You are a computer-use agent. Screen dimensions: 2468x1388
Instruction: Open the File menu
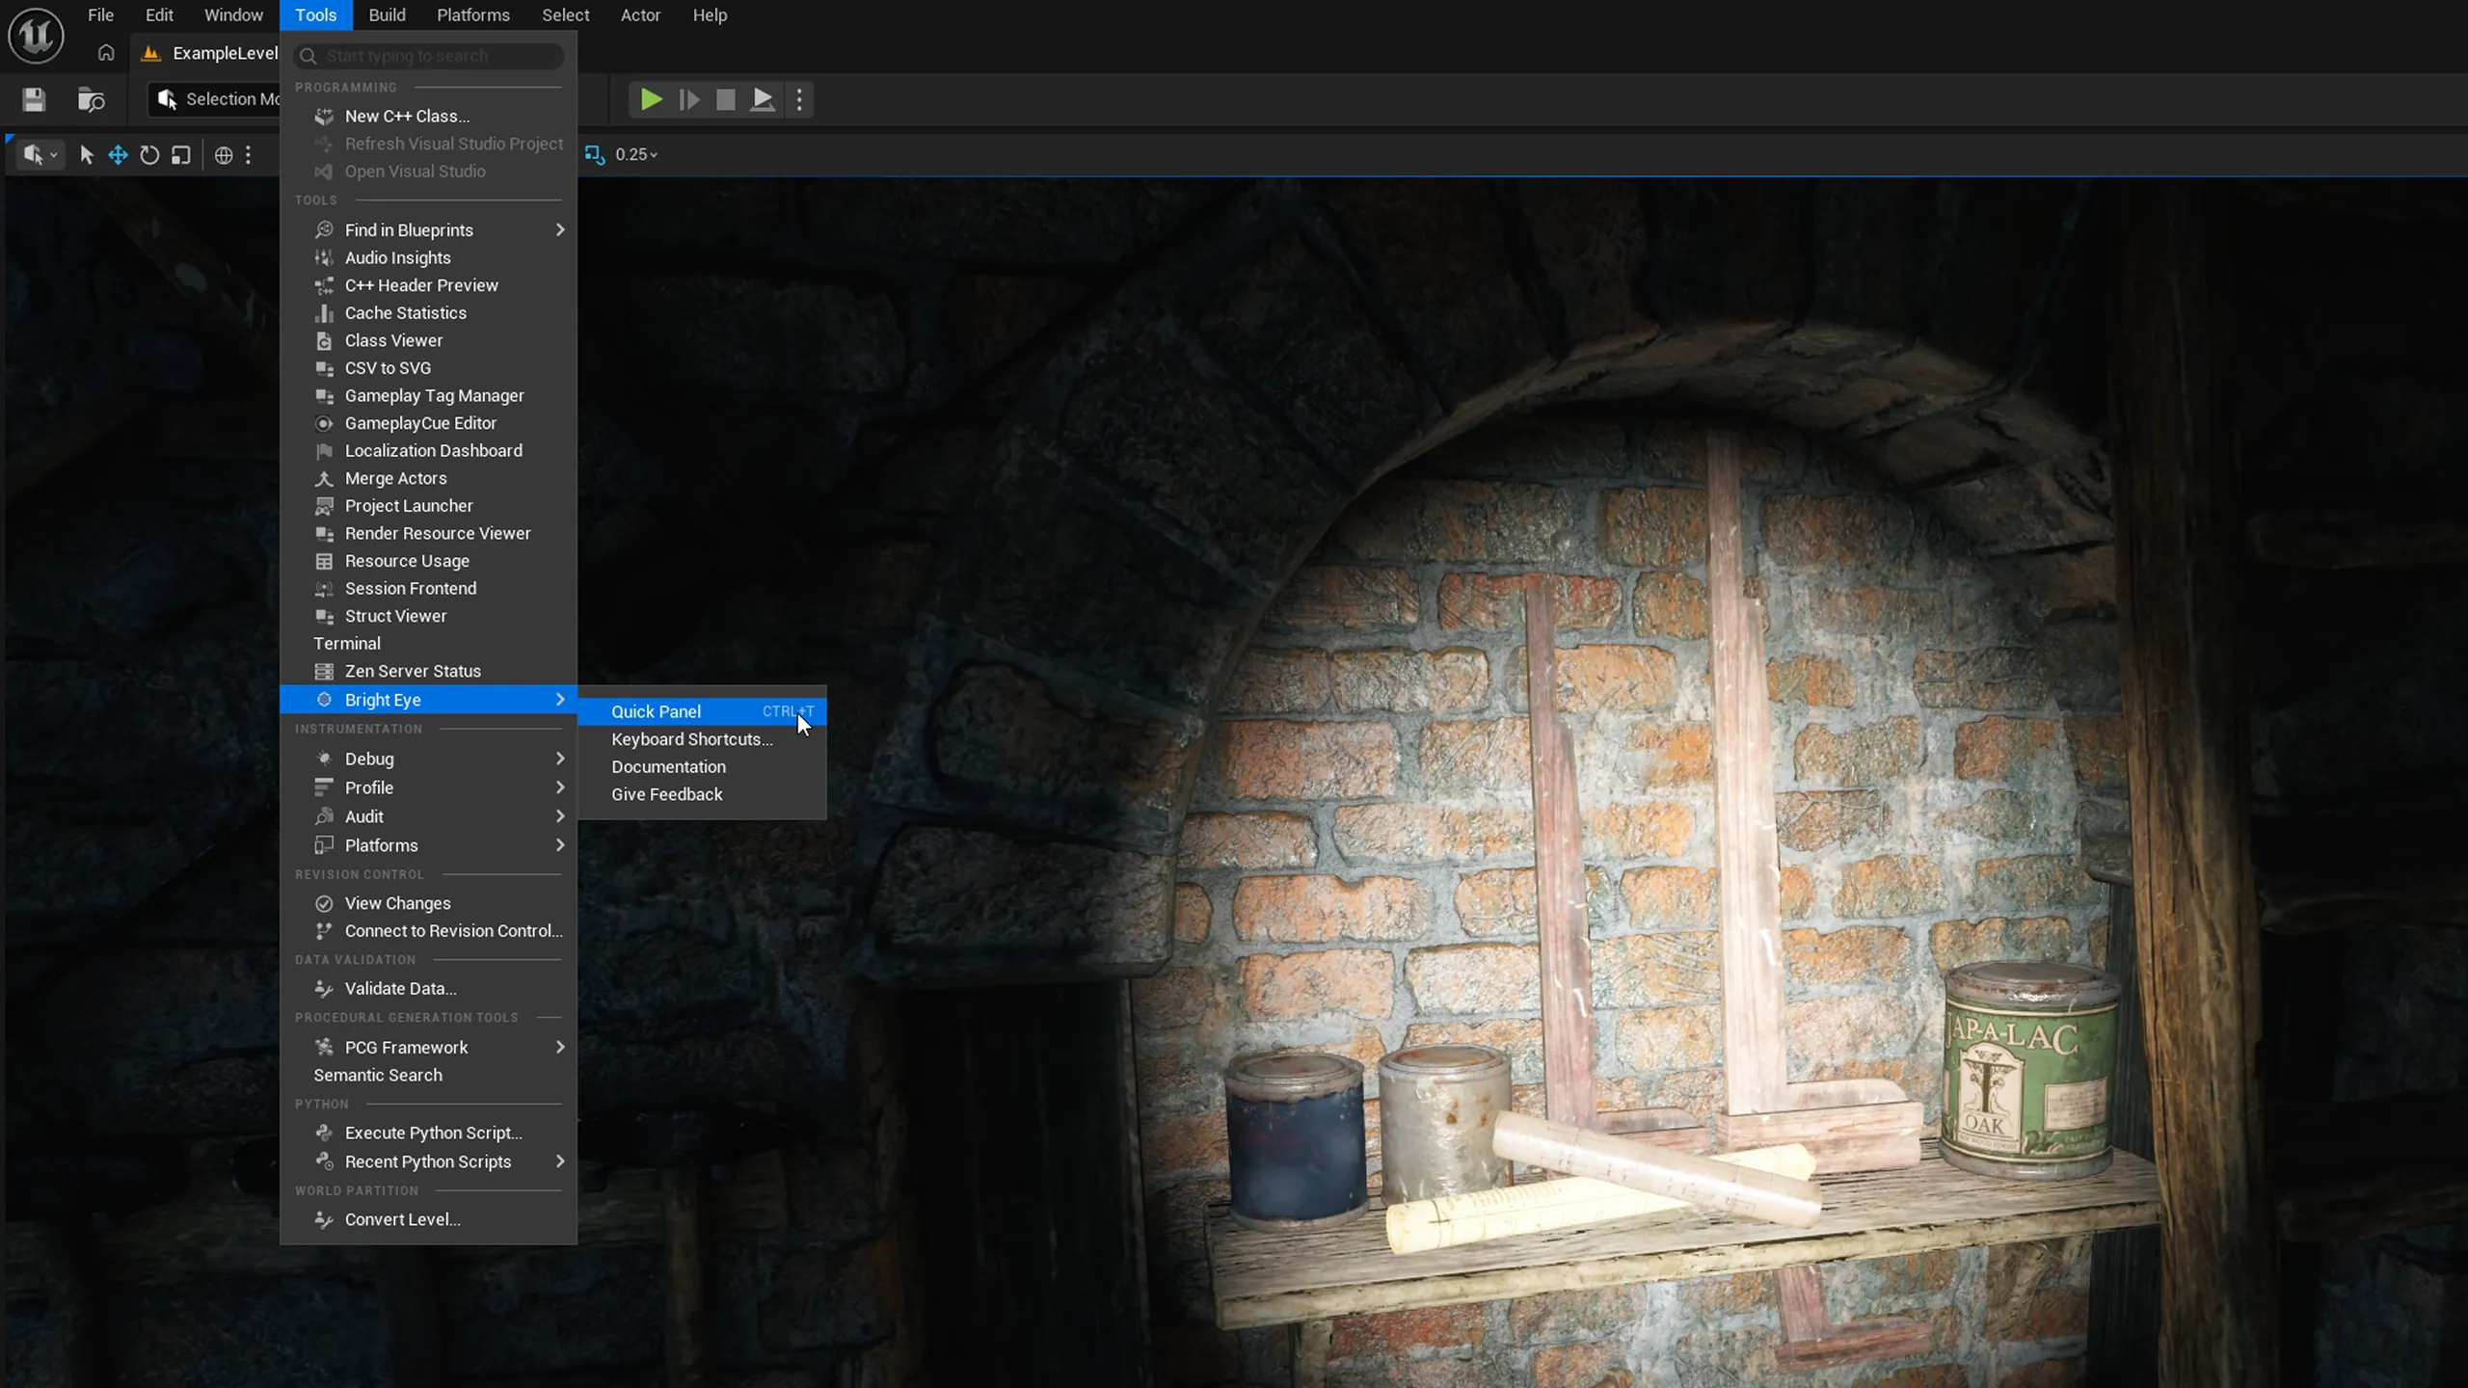coord(100,15)
